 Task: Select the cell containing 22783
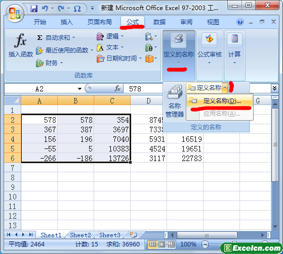(185, 158)
